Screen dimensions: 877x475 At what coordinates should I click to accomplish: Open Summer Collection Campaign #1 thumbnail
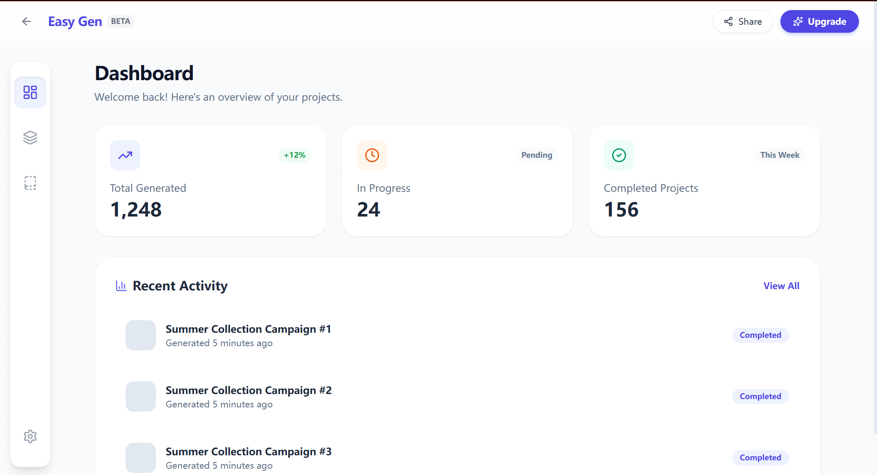click(x=141, y=335)
